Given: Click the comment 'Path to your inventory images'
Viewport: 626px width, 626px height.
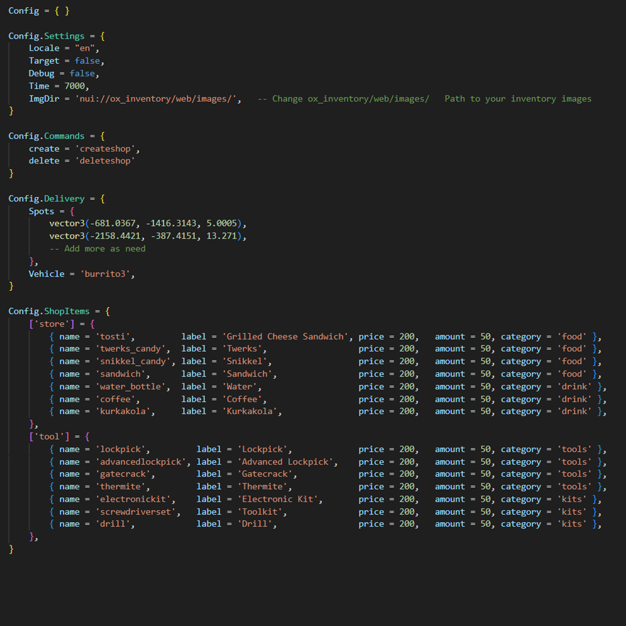Looking at the screenshot, I should [x=518, y=99].
